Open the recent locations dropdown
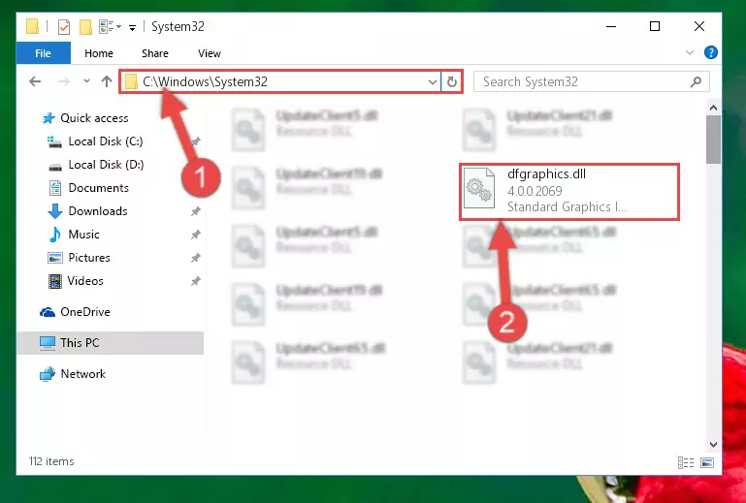 86,81
